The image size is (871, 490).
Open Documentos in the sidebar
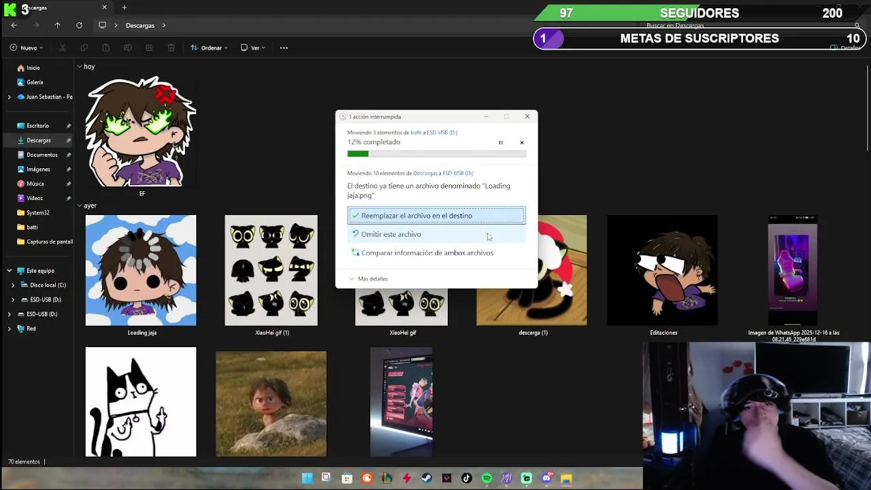[42, 155]
